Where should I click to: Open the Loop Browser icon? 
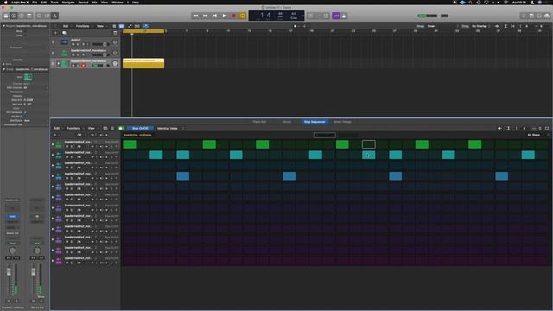pyautogui.click(x=539, y=16)
